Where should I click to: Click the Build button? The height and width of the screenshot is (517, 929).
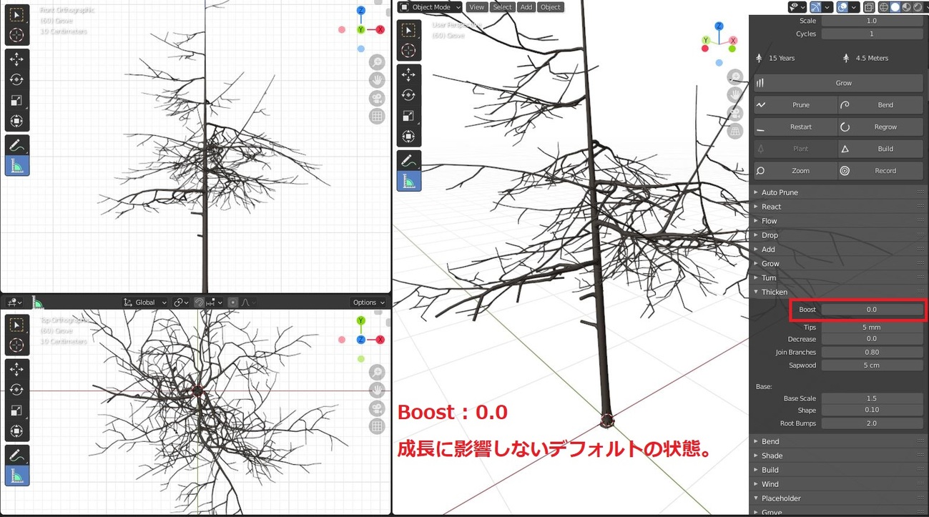tap(880, 149)
